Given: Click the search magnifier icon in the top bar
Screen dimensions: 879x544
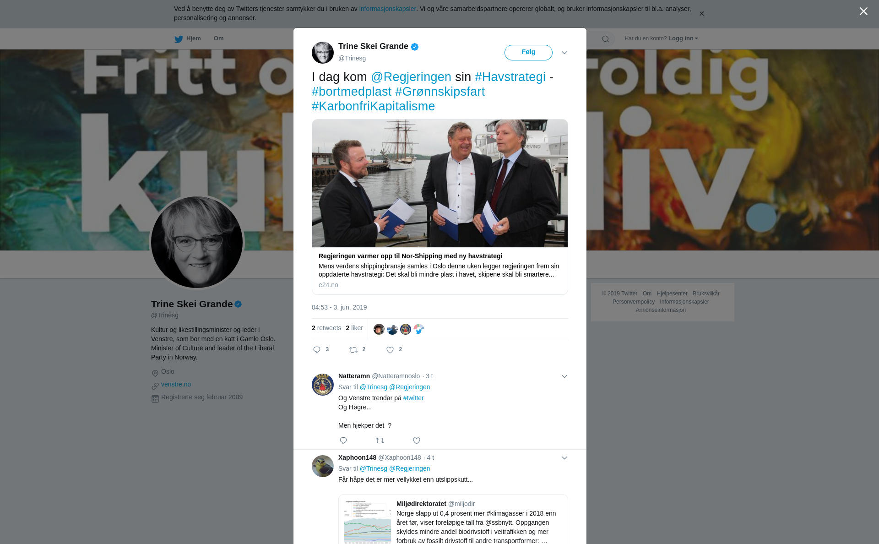Looking at the screenshot, I should [x=606, y=39].
